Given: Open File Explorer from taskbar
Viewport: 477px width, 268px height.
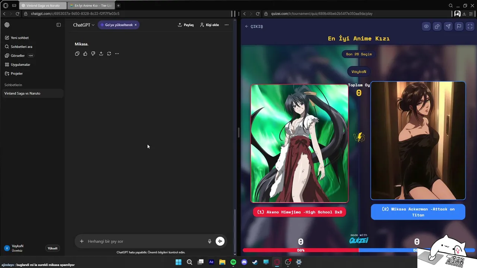Looking at the screenshot, I should pos(222,262).
